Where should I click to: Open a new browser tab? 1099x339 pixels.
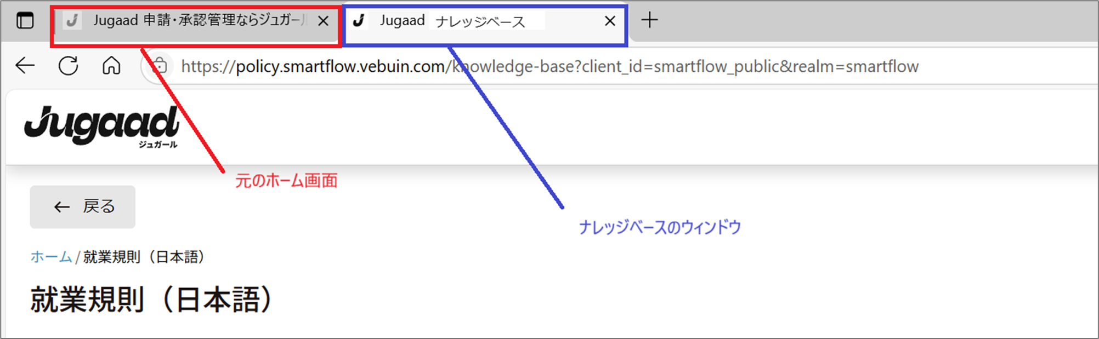(649, 20)
